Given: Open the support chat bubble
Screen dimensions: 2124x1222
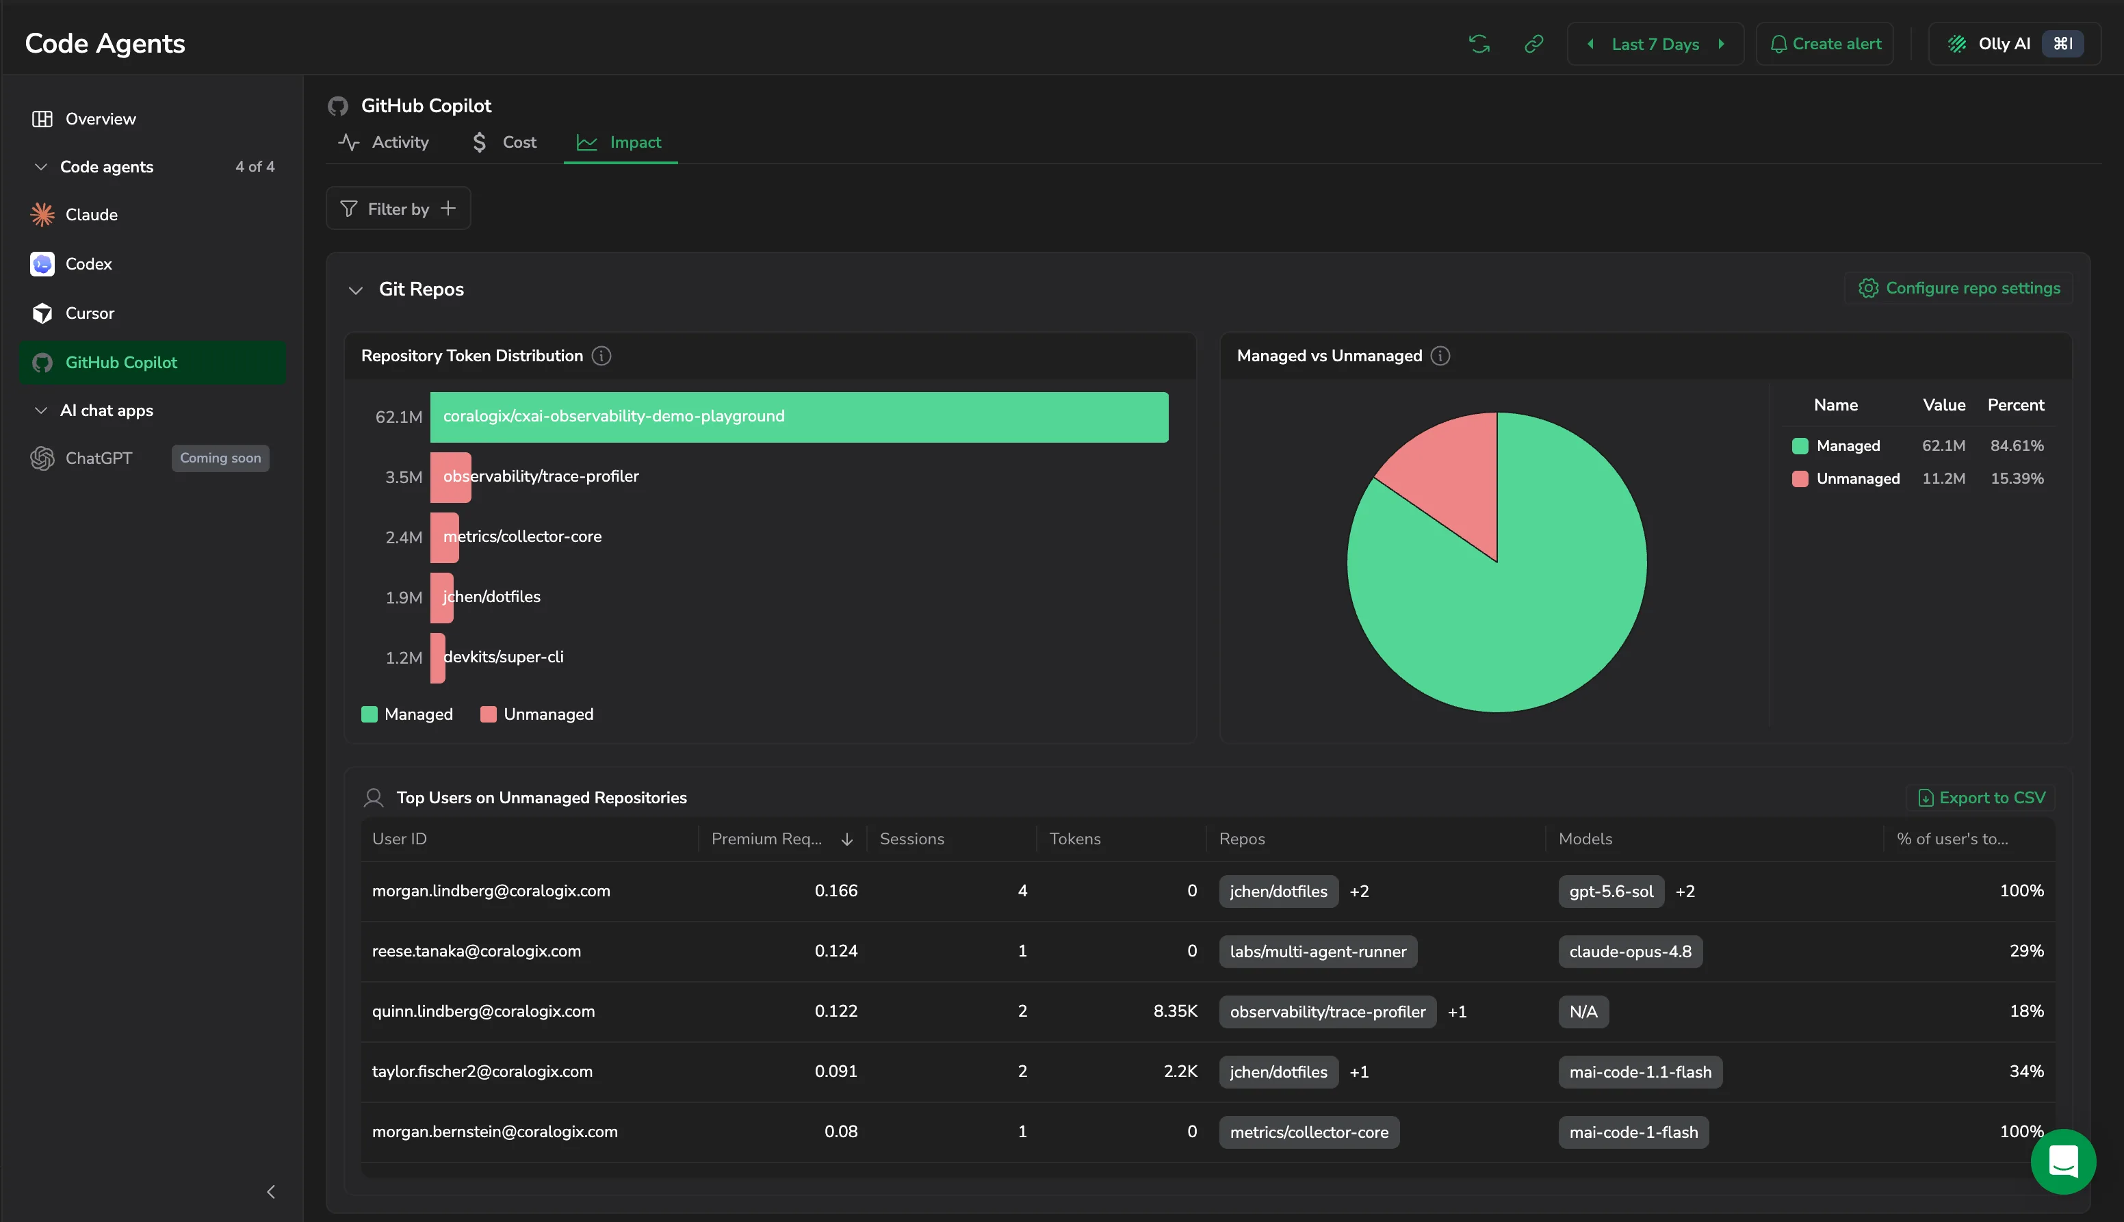Looking at the screenshot, I should (2062, 1162).
